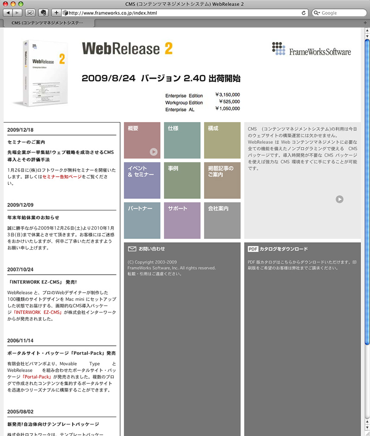The height and width of the screenshot is (436, 370).
Task: Open the パートナー tile
Action: click(142, 221)
